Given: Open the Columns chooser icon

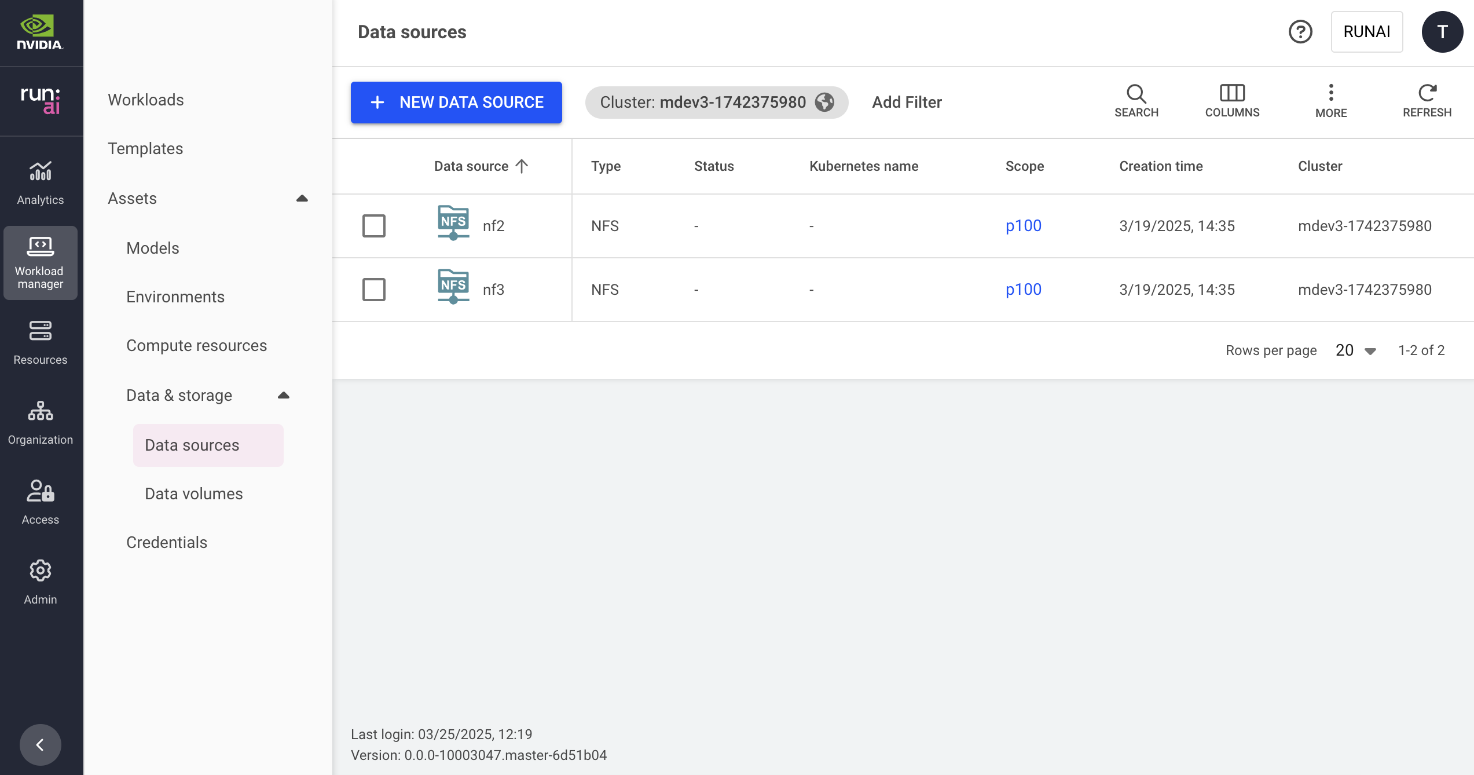Looking at the screenshot, I should pyautogui.click(x=1232, y=94).
